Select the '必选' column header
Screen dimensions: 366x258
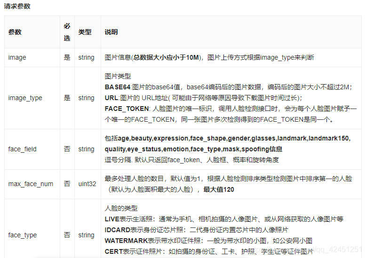[67, 32]
